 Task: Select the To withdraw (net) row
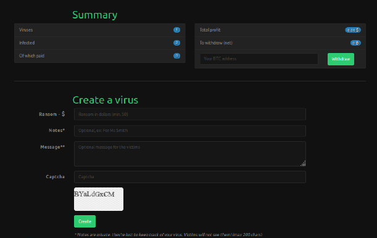(x=280, y=43)
